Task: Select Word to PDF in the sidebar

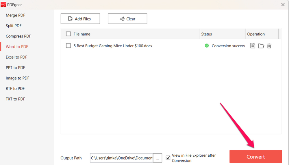Action: [17, 47]
